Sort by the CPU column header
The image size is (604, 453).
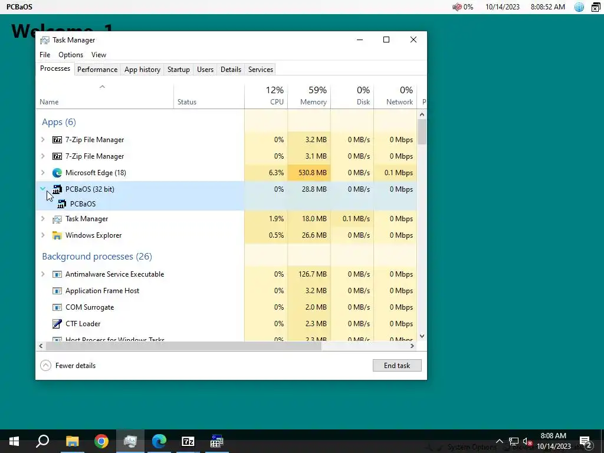pos(266,96)
